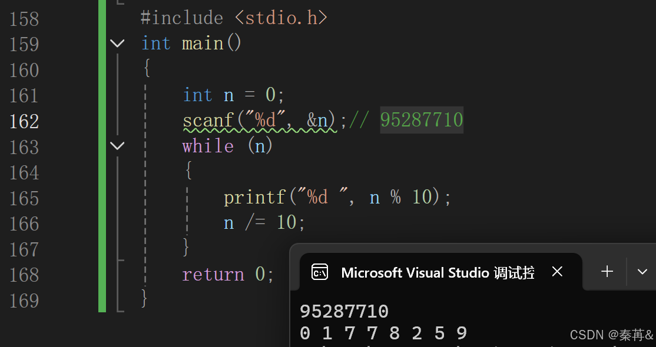Click line number 163

pyautogui.click(x=24, y=147)
